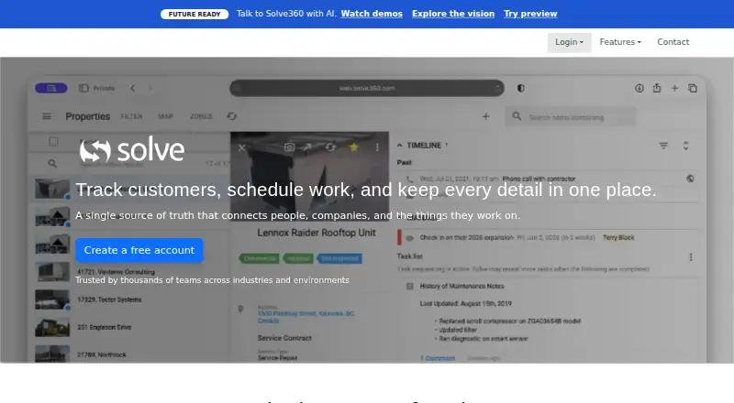Expand the Features dropdown
This screenshot has height=403, width=734.
pyautogui.click(x=620, y=42)
